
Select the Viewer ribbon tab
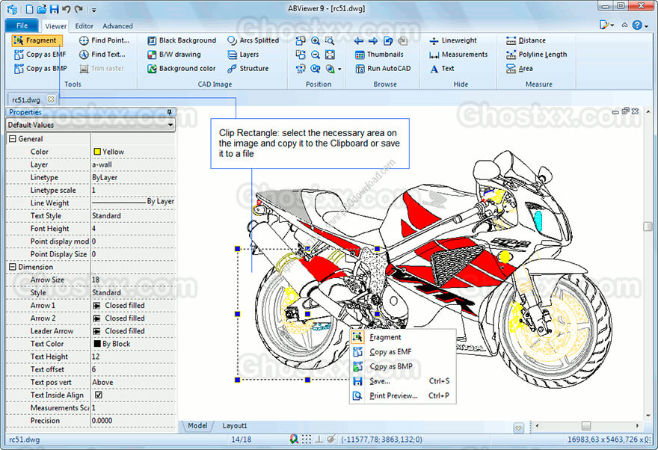pyautogui.click(x=56, y=26)
